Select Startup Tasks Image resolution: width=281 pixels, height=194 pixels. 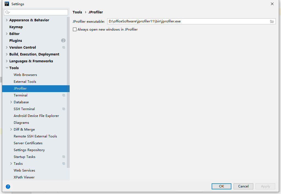(24, 157)
